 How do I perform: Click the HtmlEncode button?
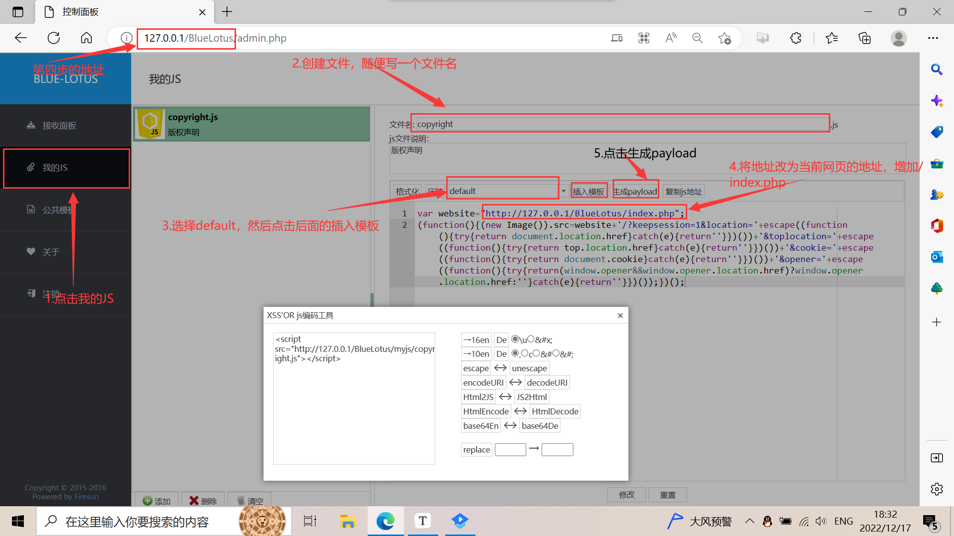pos(486,411)
